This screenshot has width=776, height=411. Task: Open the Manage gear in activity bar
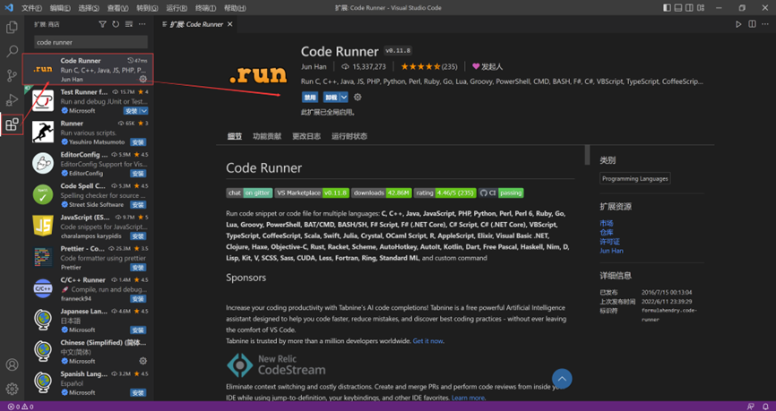[x=12, y=389]
